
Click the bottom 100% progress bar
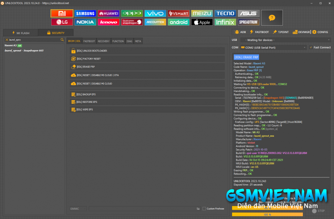pos(267,215)
